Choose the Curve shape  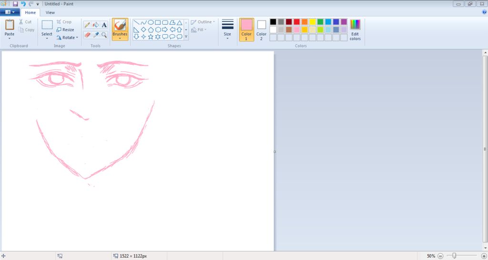[143, 23]
